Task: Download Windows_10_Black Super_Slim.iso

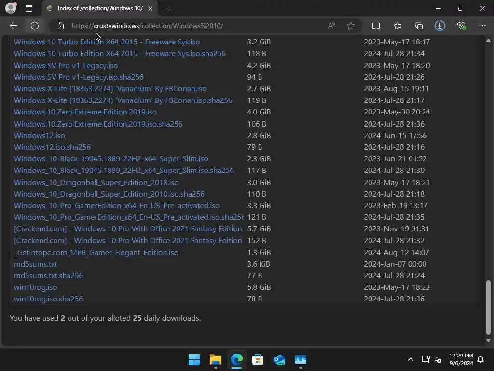Action: click(x=111, y=158)
